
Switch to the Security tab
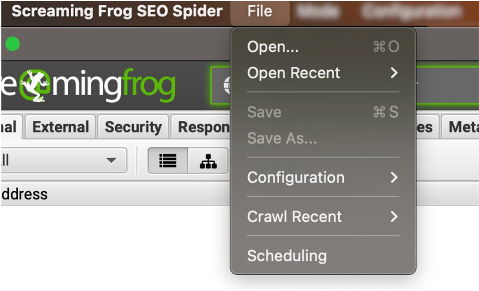click(133, 127)
